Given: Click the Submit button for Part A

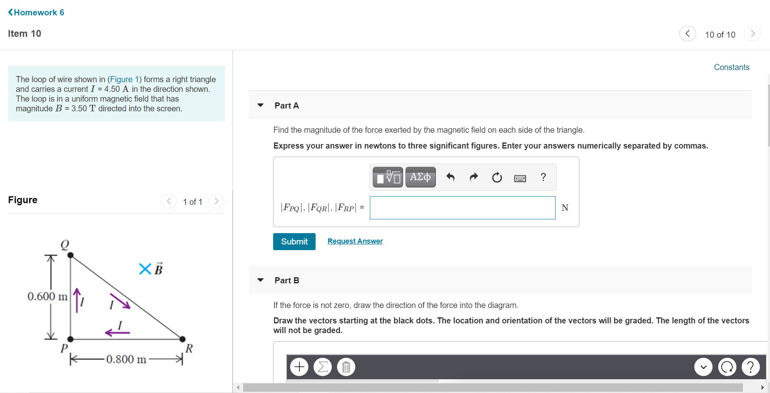Looking at the screenshot, I should (294, 241).
